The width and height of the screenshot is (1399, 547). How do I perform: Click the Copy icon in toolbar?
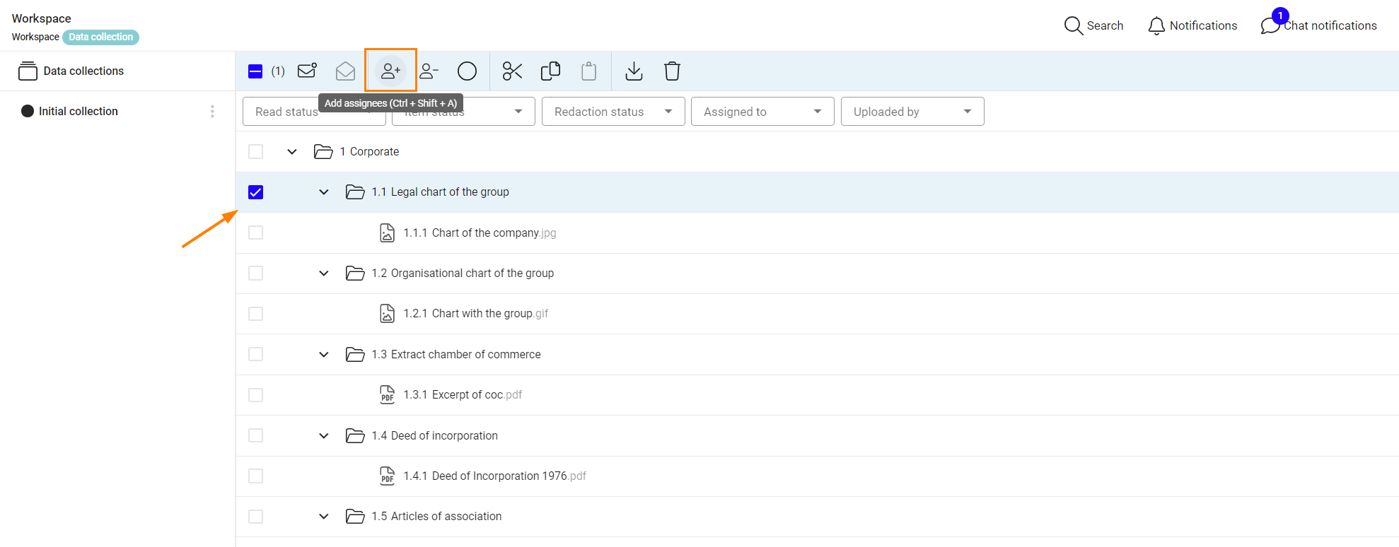click(x=550, y=71)
